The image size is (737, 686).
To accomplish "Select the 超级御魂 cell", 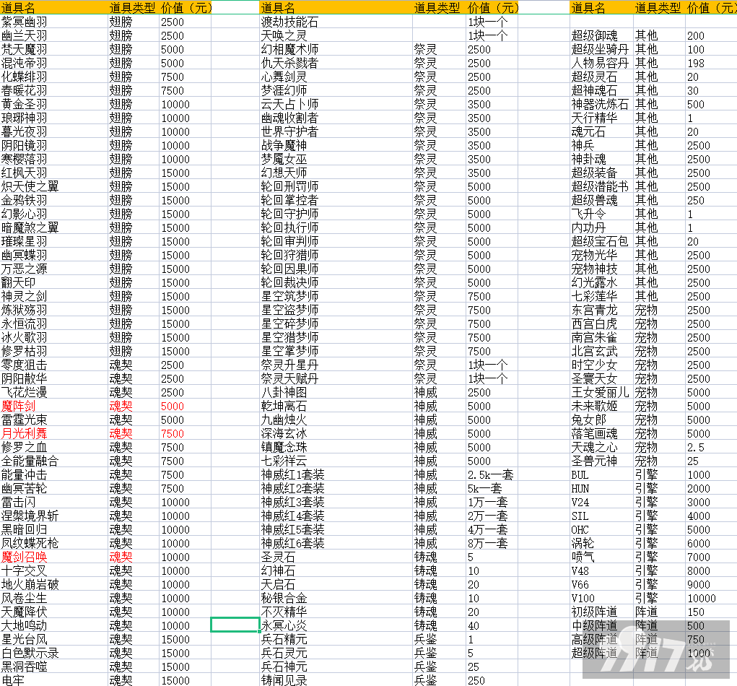I will tap(594, 35).
